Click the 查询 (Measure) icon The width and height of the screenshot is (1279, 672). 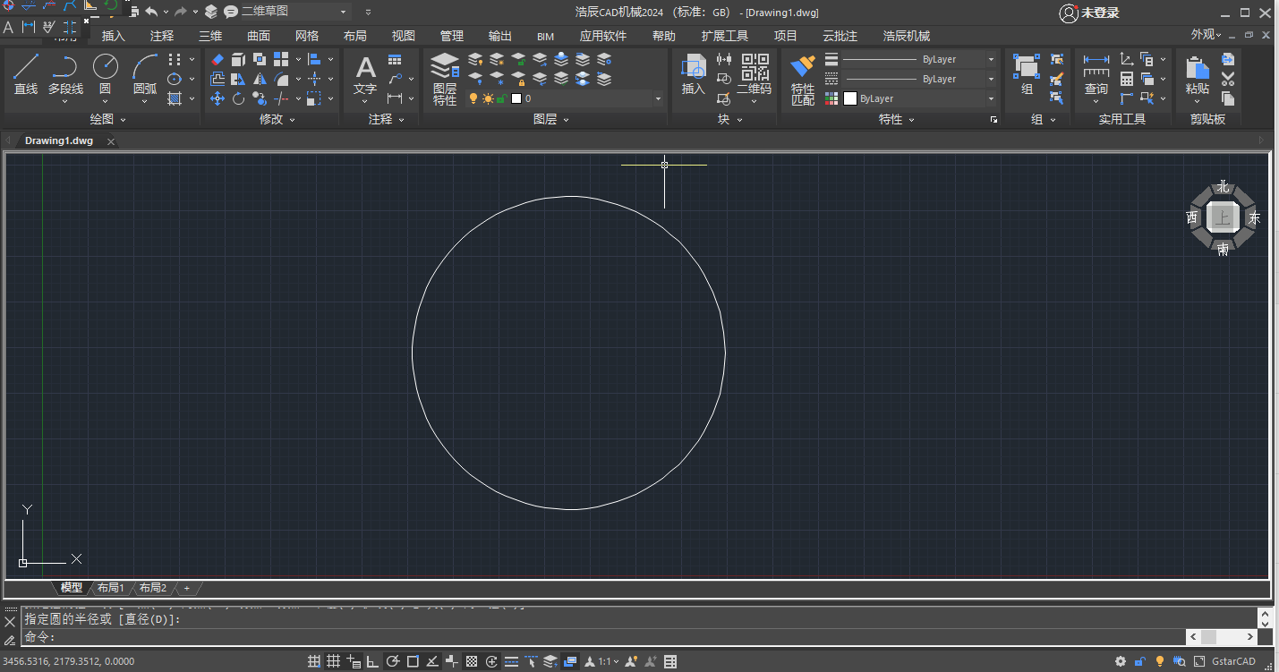click(x=1096, y=74)
